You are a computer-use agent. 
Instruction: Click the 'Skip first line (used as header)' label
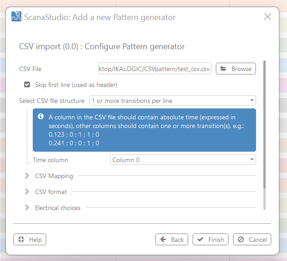click(x=76, y=85)
